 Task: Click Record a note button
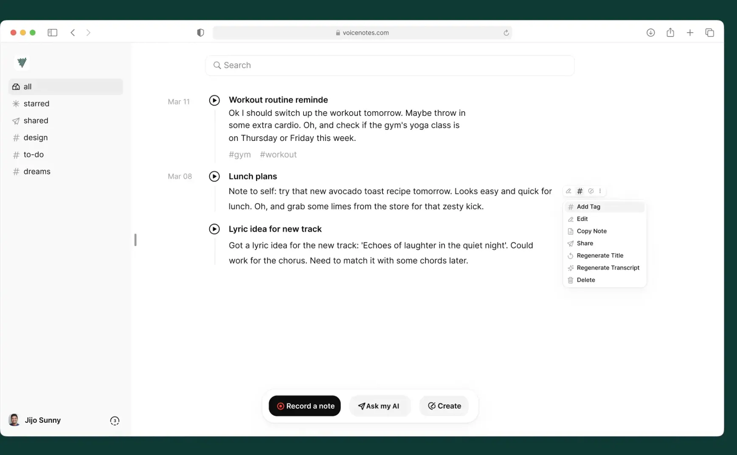tap(305, 406)
